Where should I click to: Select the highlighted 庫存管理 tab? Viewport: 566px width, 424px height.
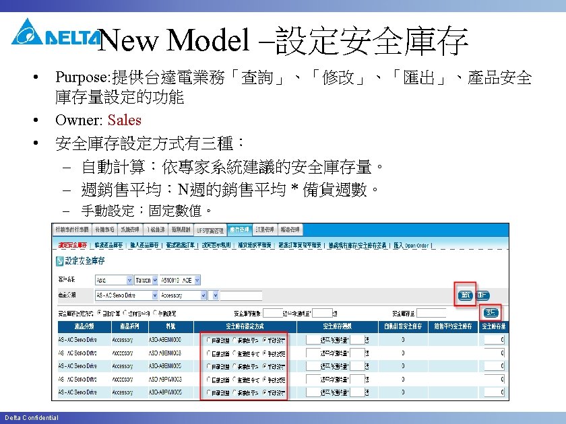click(239, 229)
